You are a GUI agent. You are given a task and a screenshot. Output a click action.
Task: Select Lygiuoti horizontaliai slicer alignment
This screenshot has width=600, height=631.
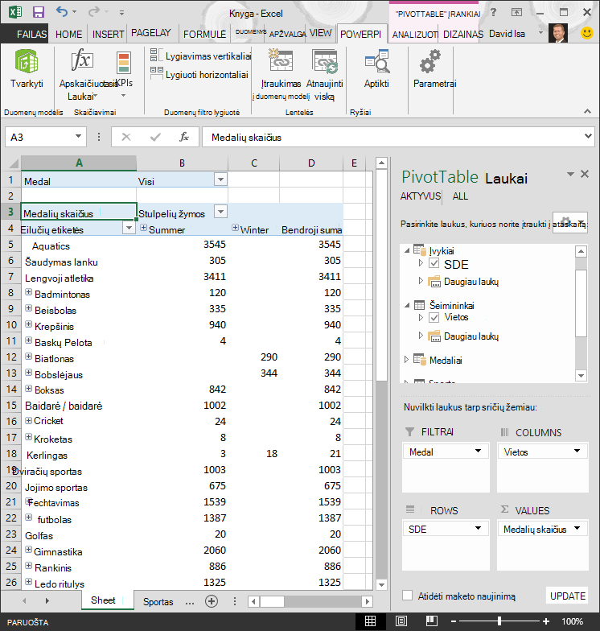[199, 74]
